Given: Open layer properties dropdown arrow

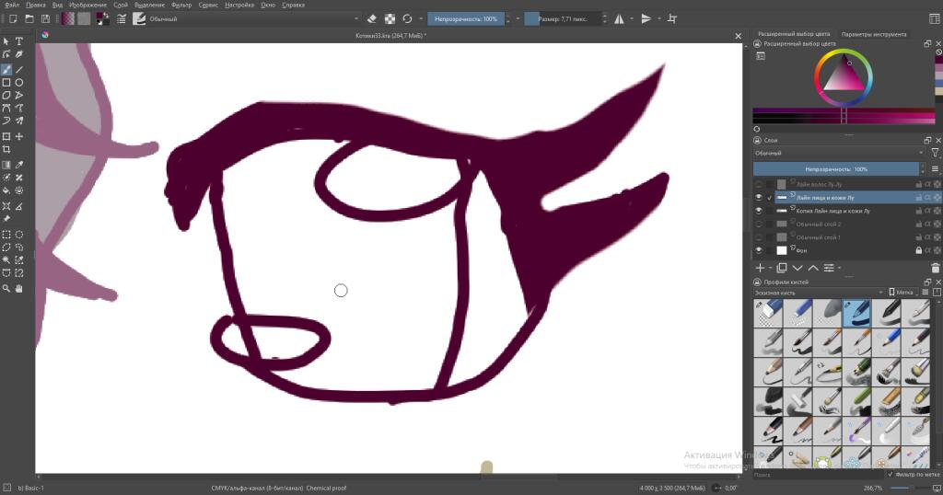Looking at the screenshot, I should 839,268.
